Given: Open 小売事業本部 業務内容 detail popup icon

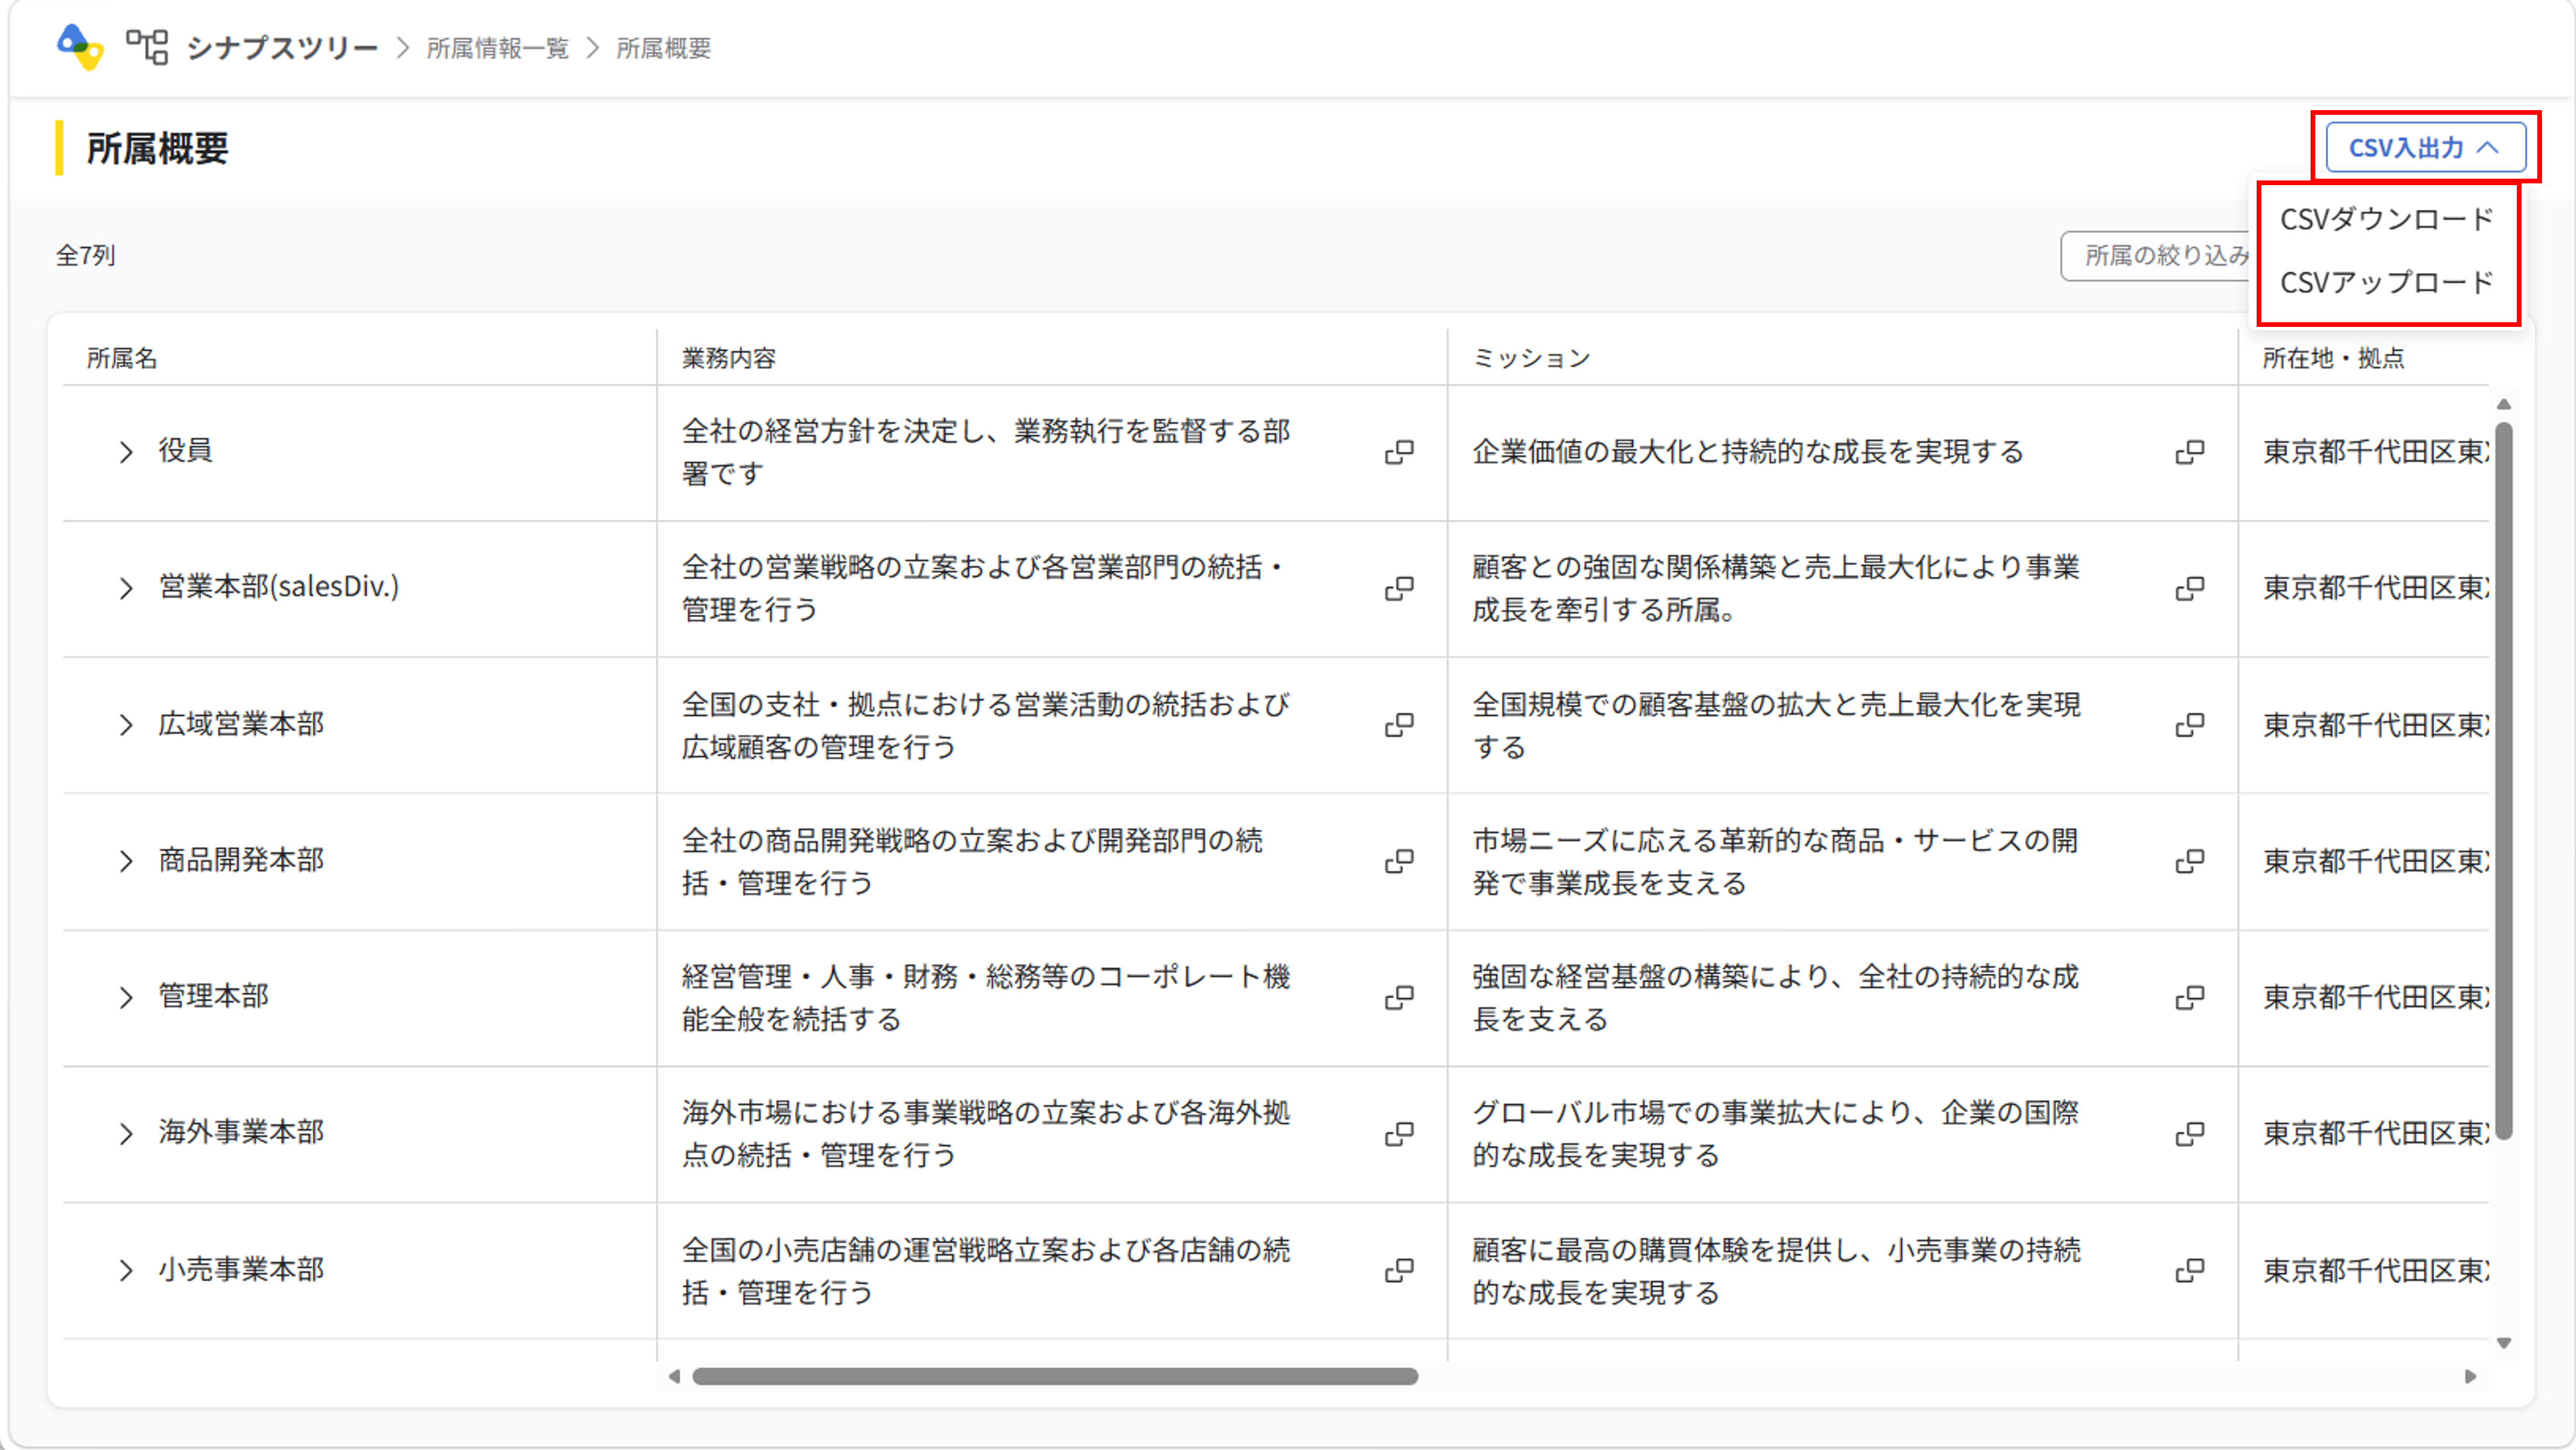Looking at the screenshot, I should point(1399,1271).
